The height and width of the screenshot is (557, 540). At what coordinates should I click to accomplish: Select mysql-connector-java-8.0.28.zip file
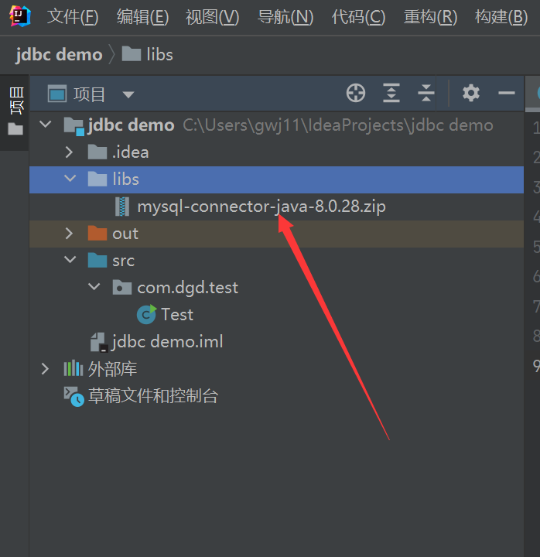276,207
